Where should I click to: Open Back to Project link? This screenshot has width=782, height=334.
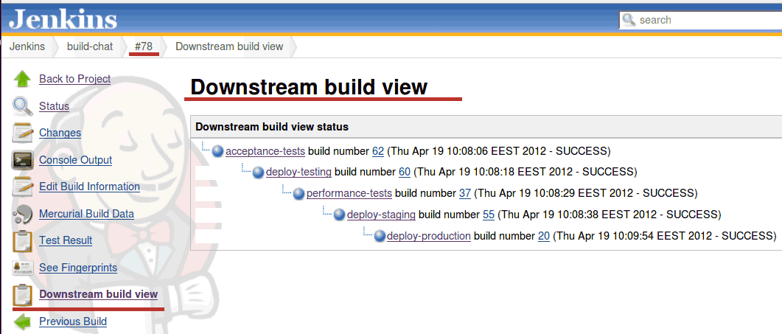[74, 79]
